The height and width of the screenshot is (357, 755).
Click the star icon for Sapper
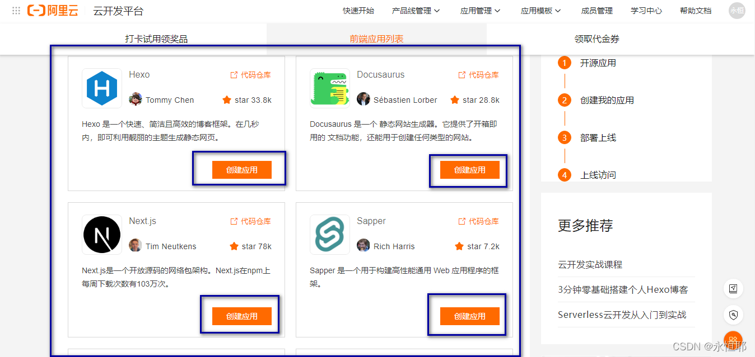pos(459,246)
